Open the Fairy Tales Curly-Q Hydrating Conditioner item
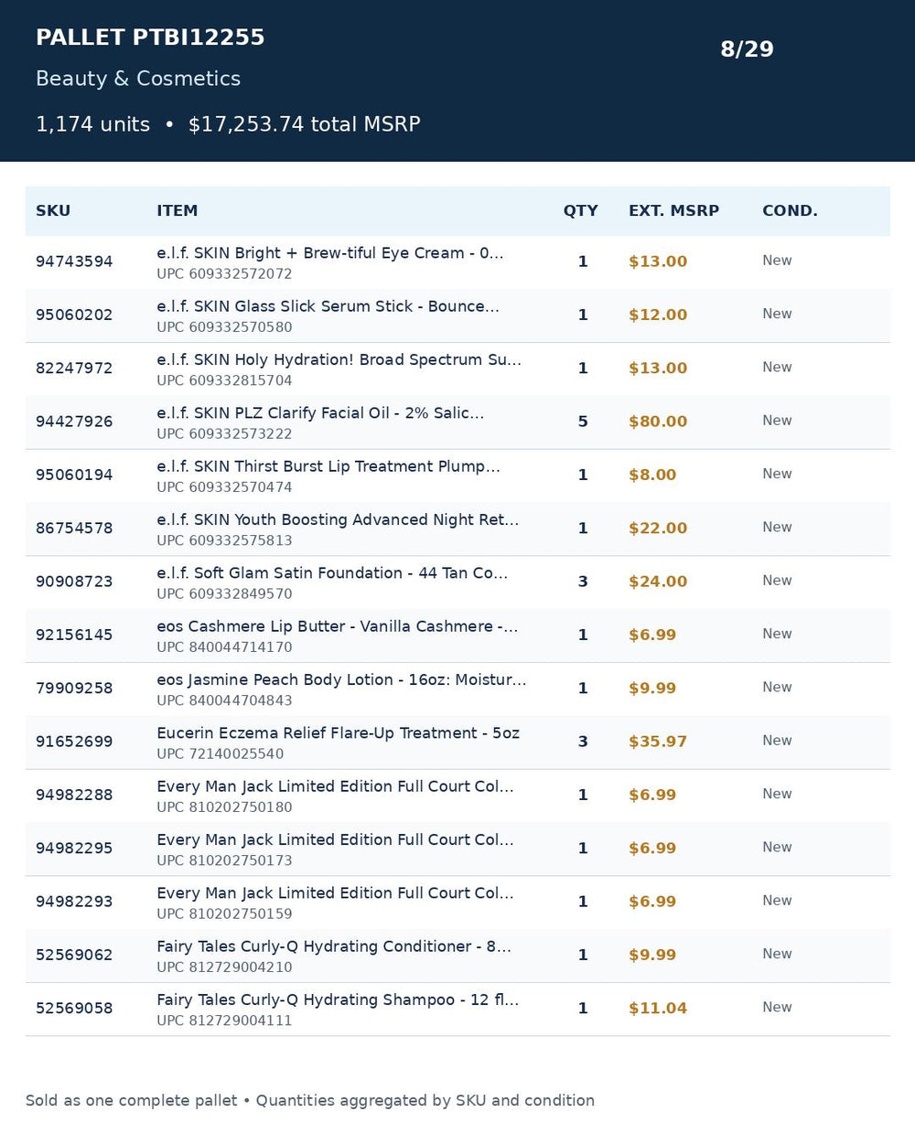The width and height of the screenshot is (915, 1143). tap(334, 946)
